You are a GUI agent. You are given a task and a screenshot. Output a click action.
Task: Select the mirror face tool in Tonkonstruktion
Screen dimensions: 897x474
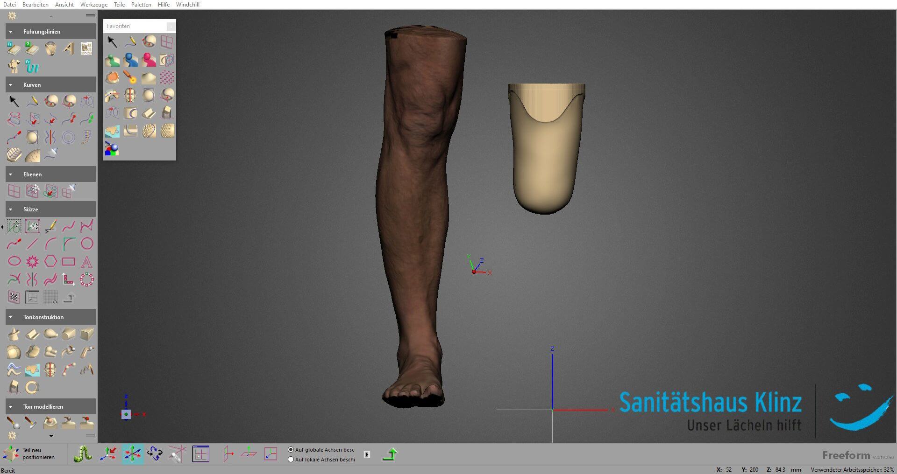click(50, 370)
